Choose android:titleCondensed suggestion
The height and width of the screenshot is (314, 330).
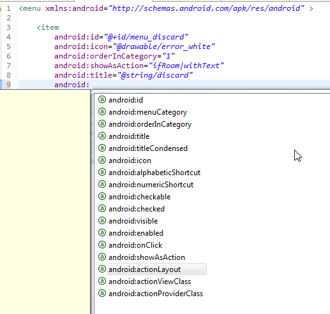148,148
